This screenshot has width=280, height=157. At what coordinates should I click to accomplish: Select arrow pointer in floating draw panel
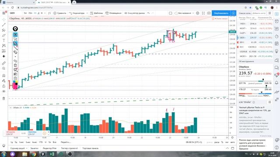click(15, 39)
